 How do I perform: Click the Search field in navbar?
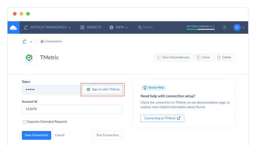point(148,27)
